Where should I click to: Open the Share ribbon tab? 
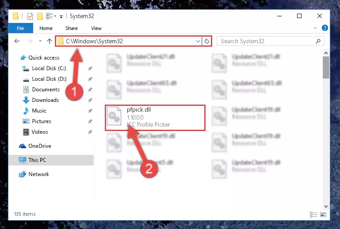pyautogui.click(x=72, y=28)
